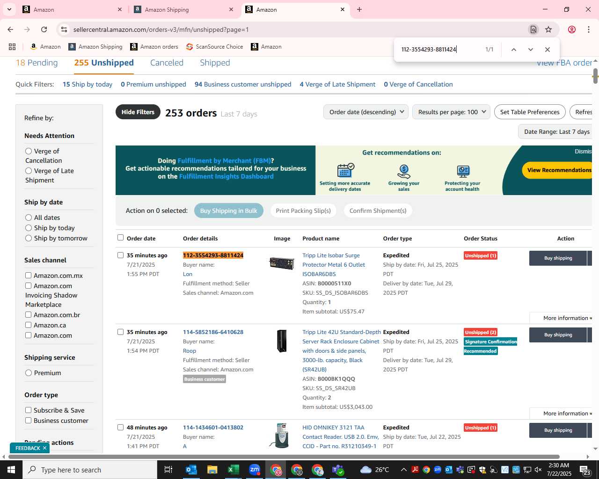This screenshot has height=479, width=599.
Task: Click the Protecting your account health icon
Action: point(463,171)
